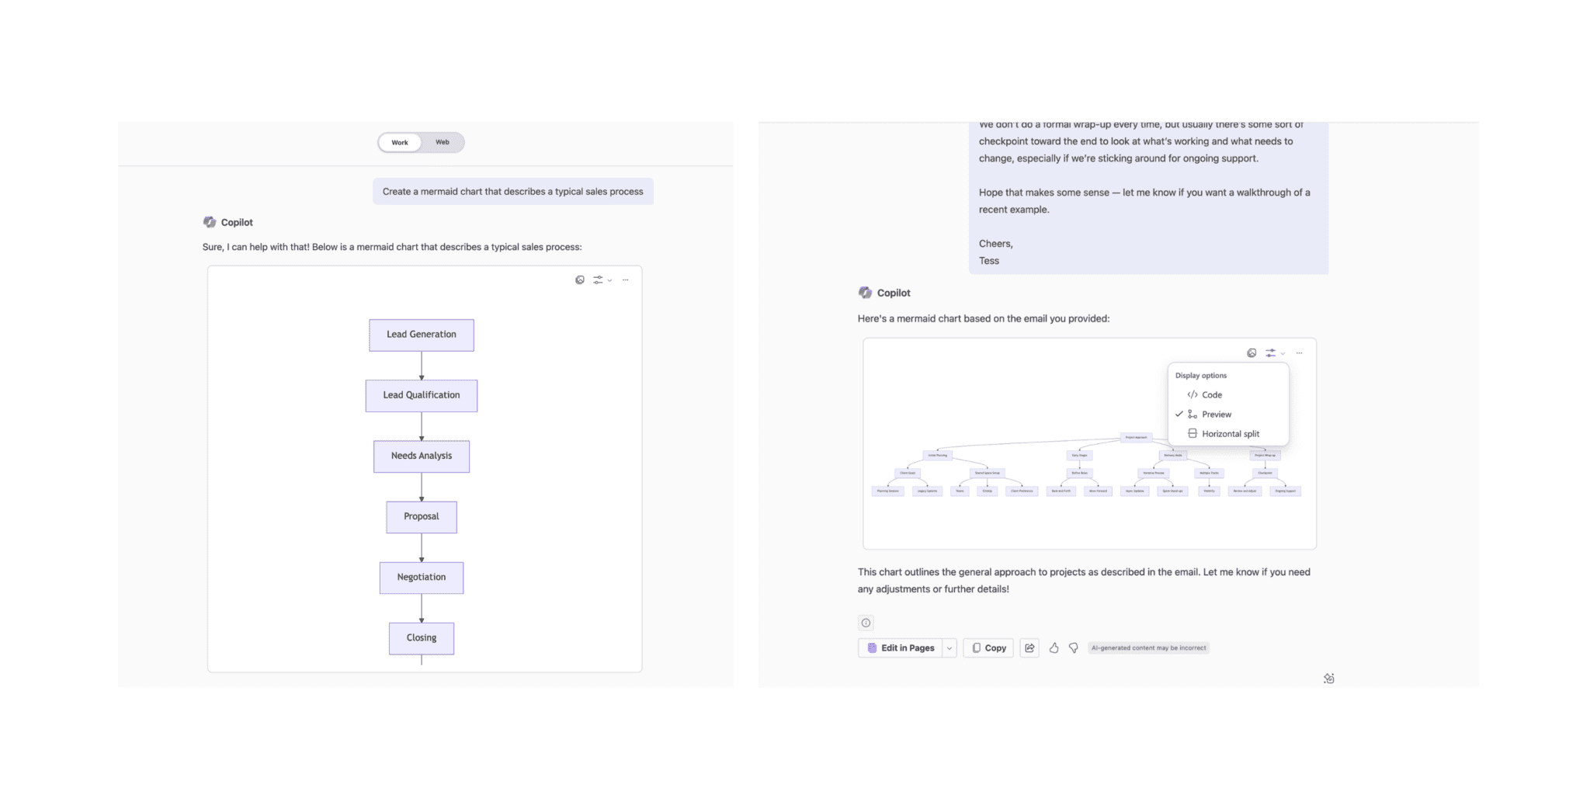Switch the toggle to Web mode
This screenshot has width=1590, height=788.
tap(443, 143)
